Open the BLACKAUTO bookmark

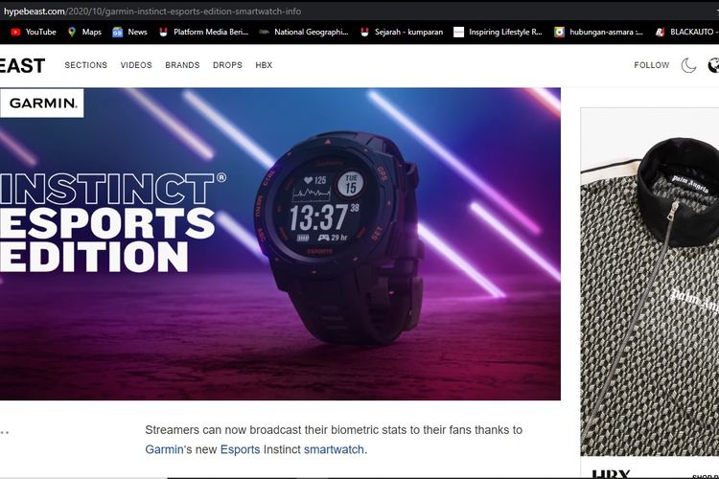click(686, 32)
